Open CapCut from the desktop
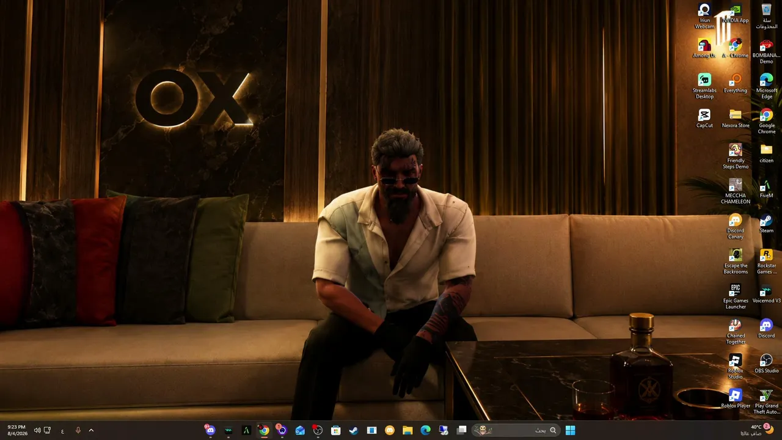Image resolution: width=782 pixels, height=440 pixels. (x=704, y=119)
